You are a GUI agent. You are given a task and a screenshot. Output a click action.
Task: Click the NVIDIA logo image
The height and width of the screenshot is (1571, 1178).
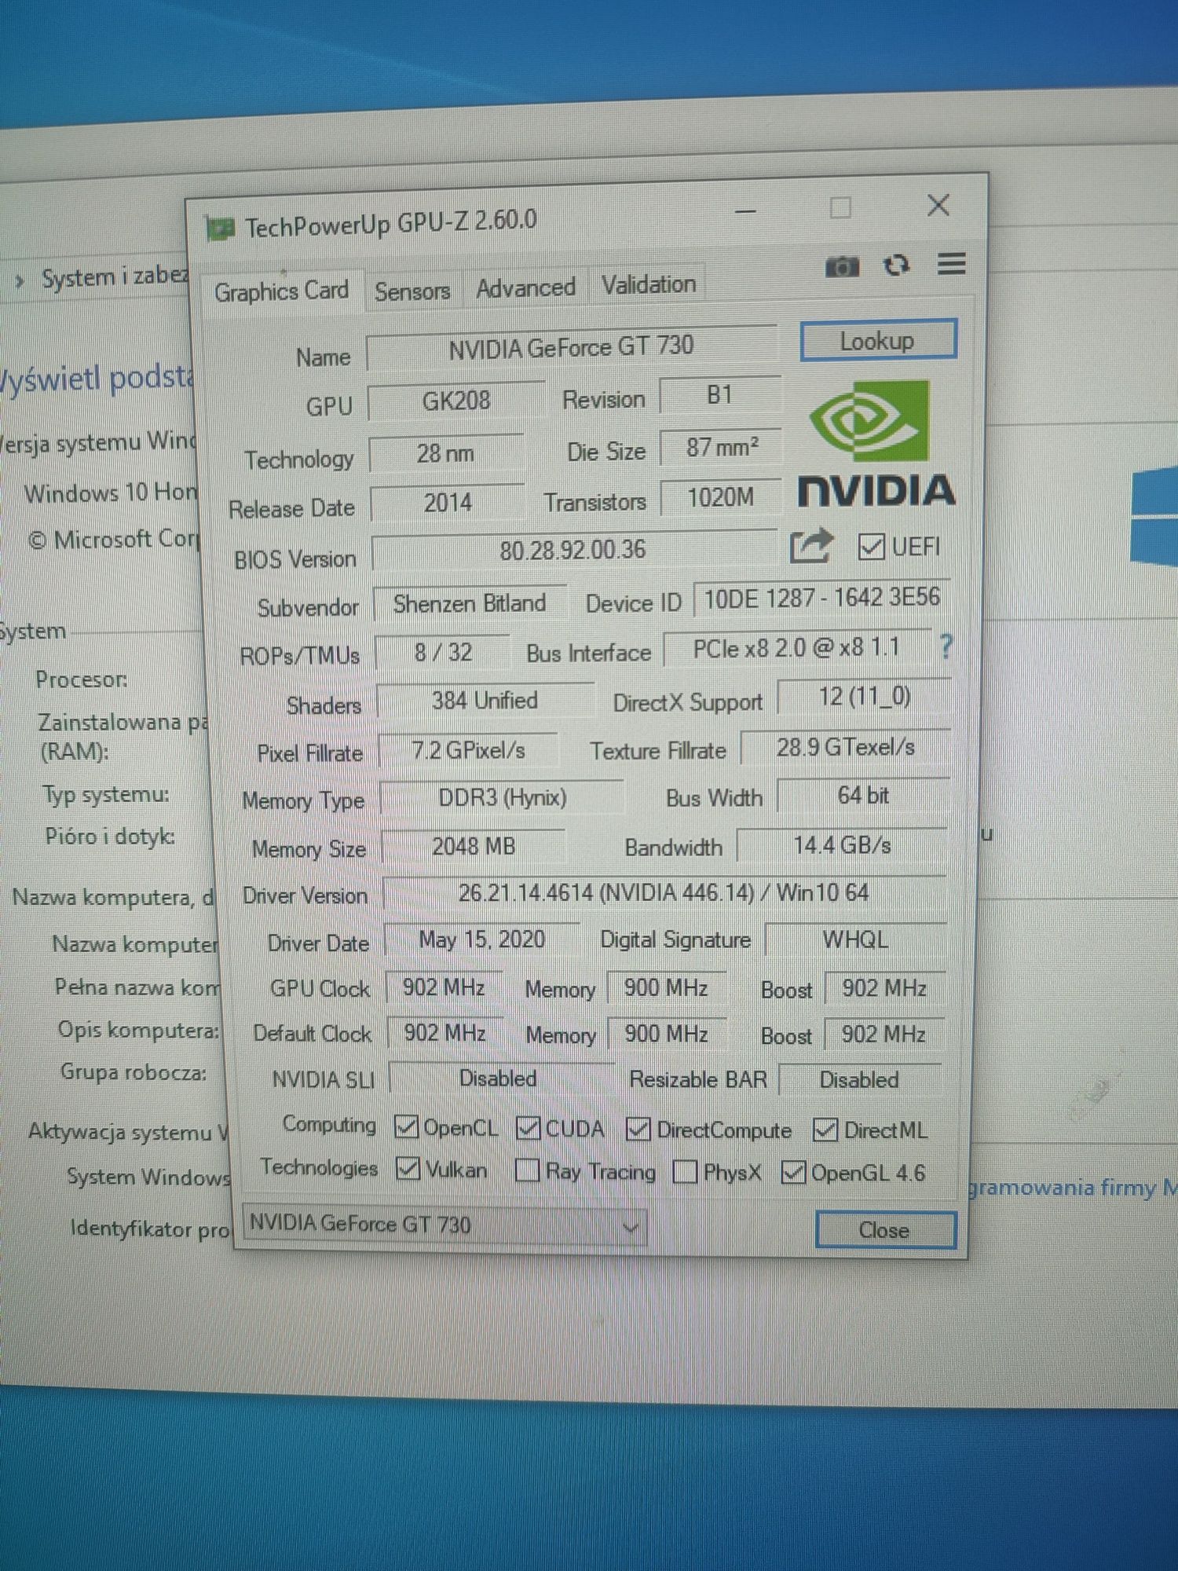tap(876, 444)
